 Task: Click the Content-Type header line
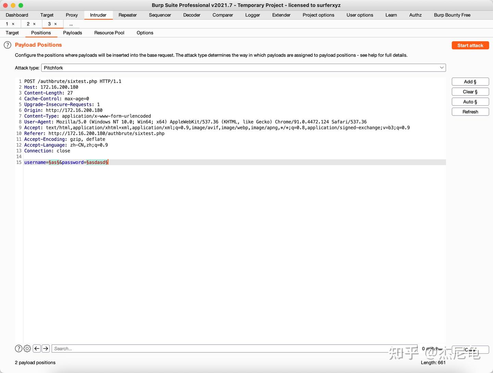click(88, 116)
